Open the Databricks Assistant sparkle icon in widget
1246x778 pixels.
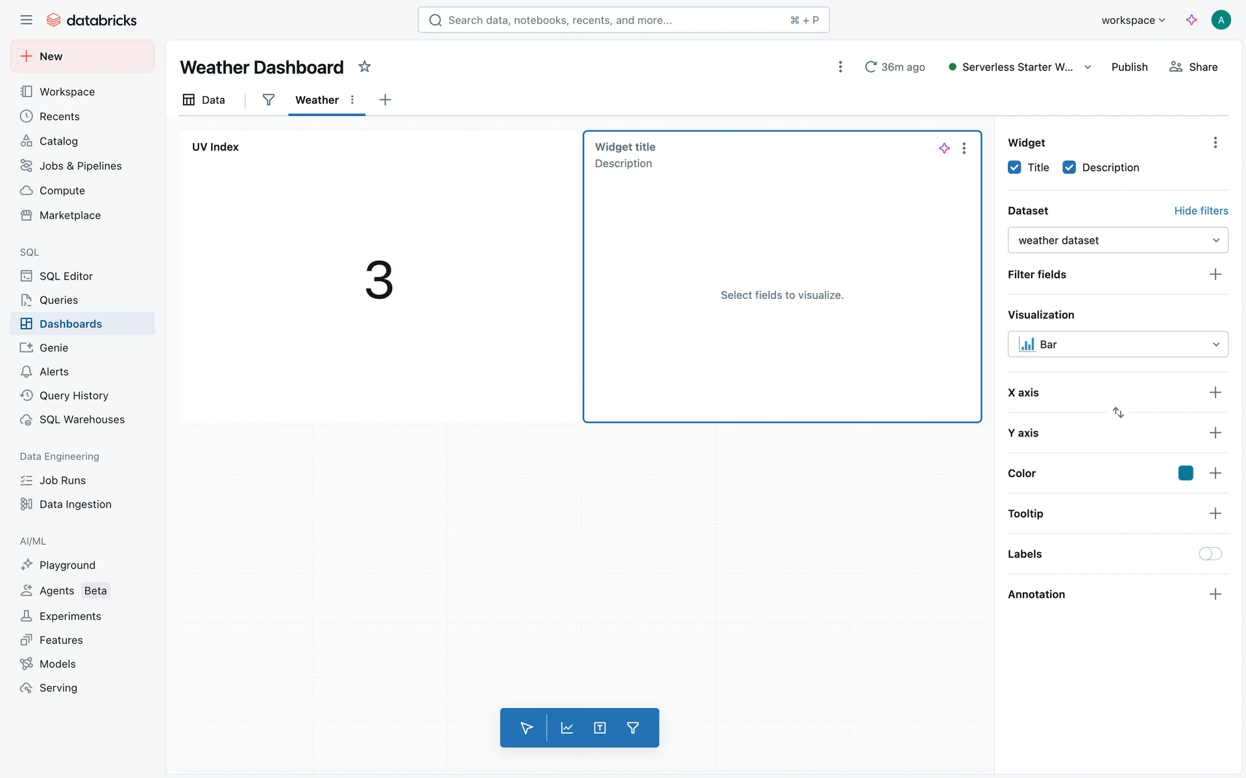(944, 148)
